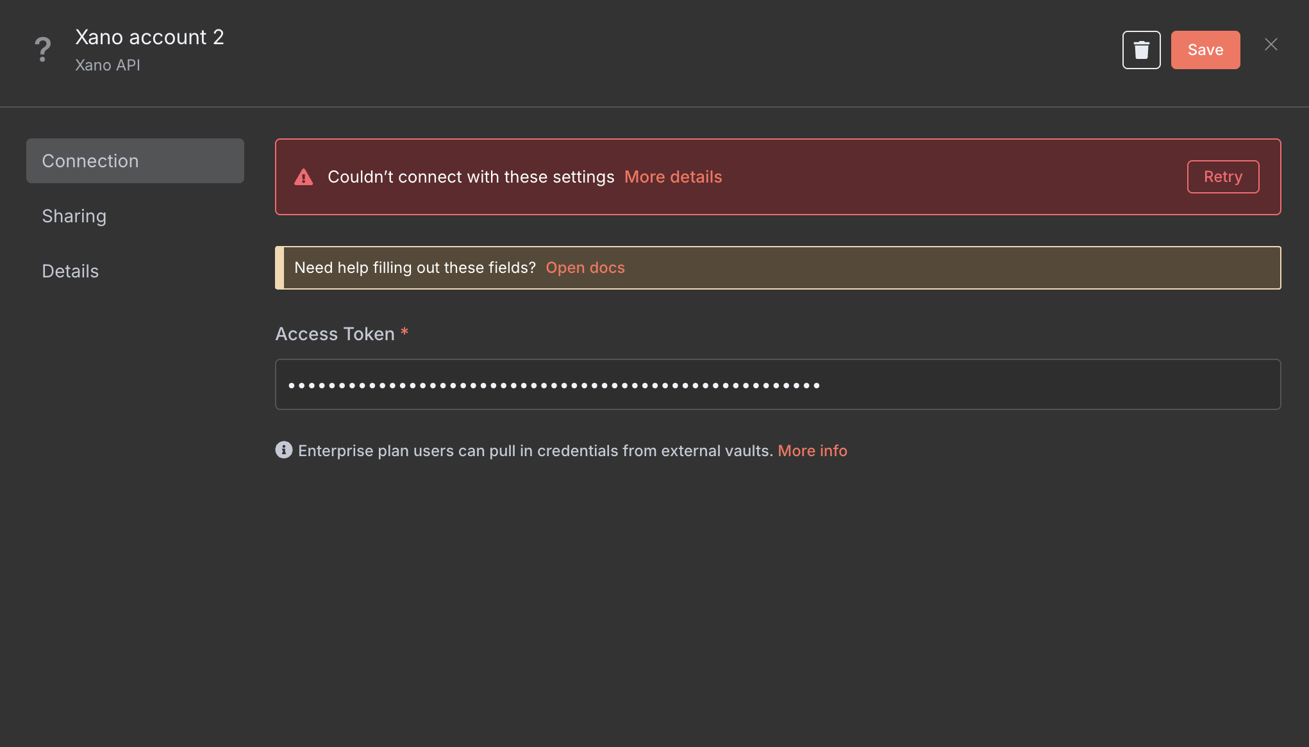This screenshot has width=1309, height=747.
Task: Click "Couldn't connect with these settings" message
Action: [x=471, y=177]
